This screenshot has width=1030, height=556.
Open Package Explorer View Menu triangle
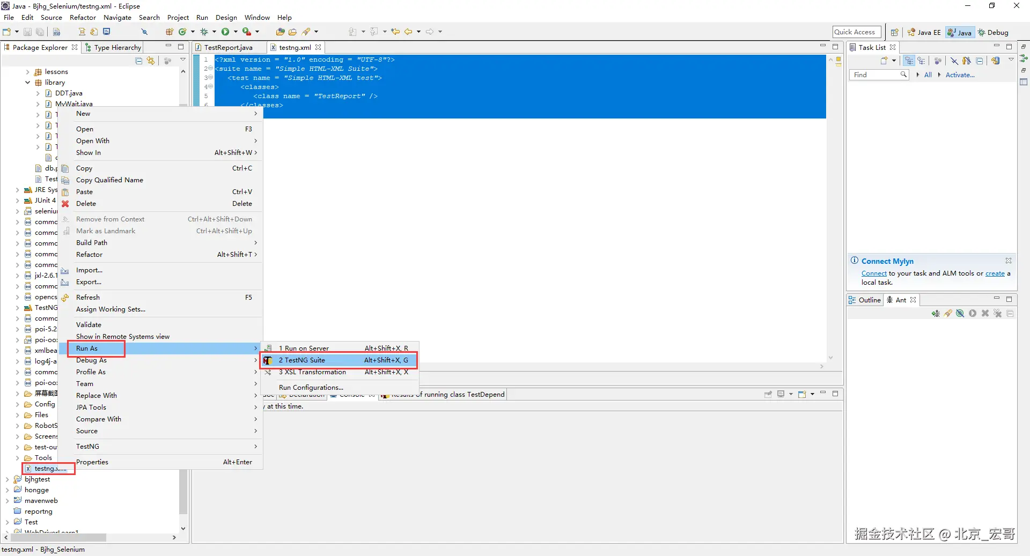point(183,60)
